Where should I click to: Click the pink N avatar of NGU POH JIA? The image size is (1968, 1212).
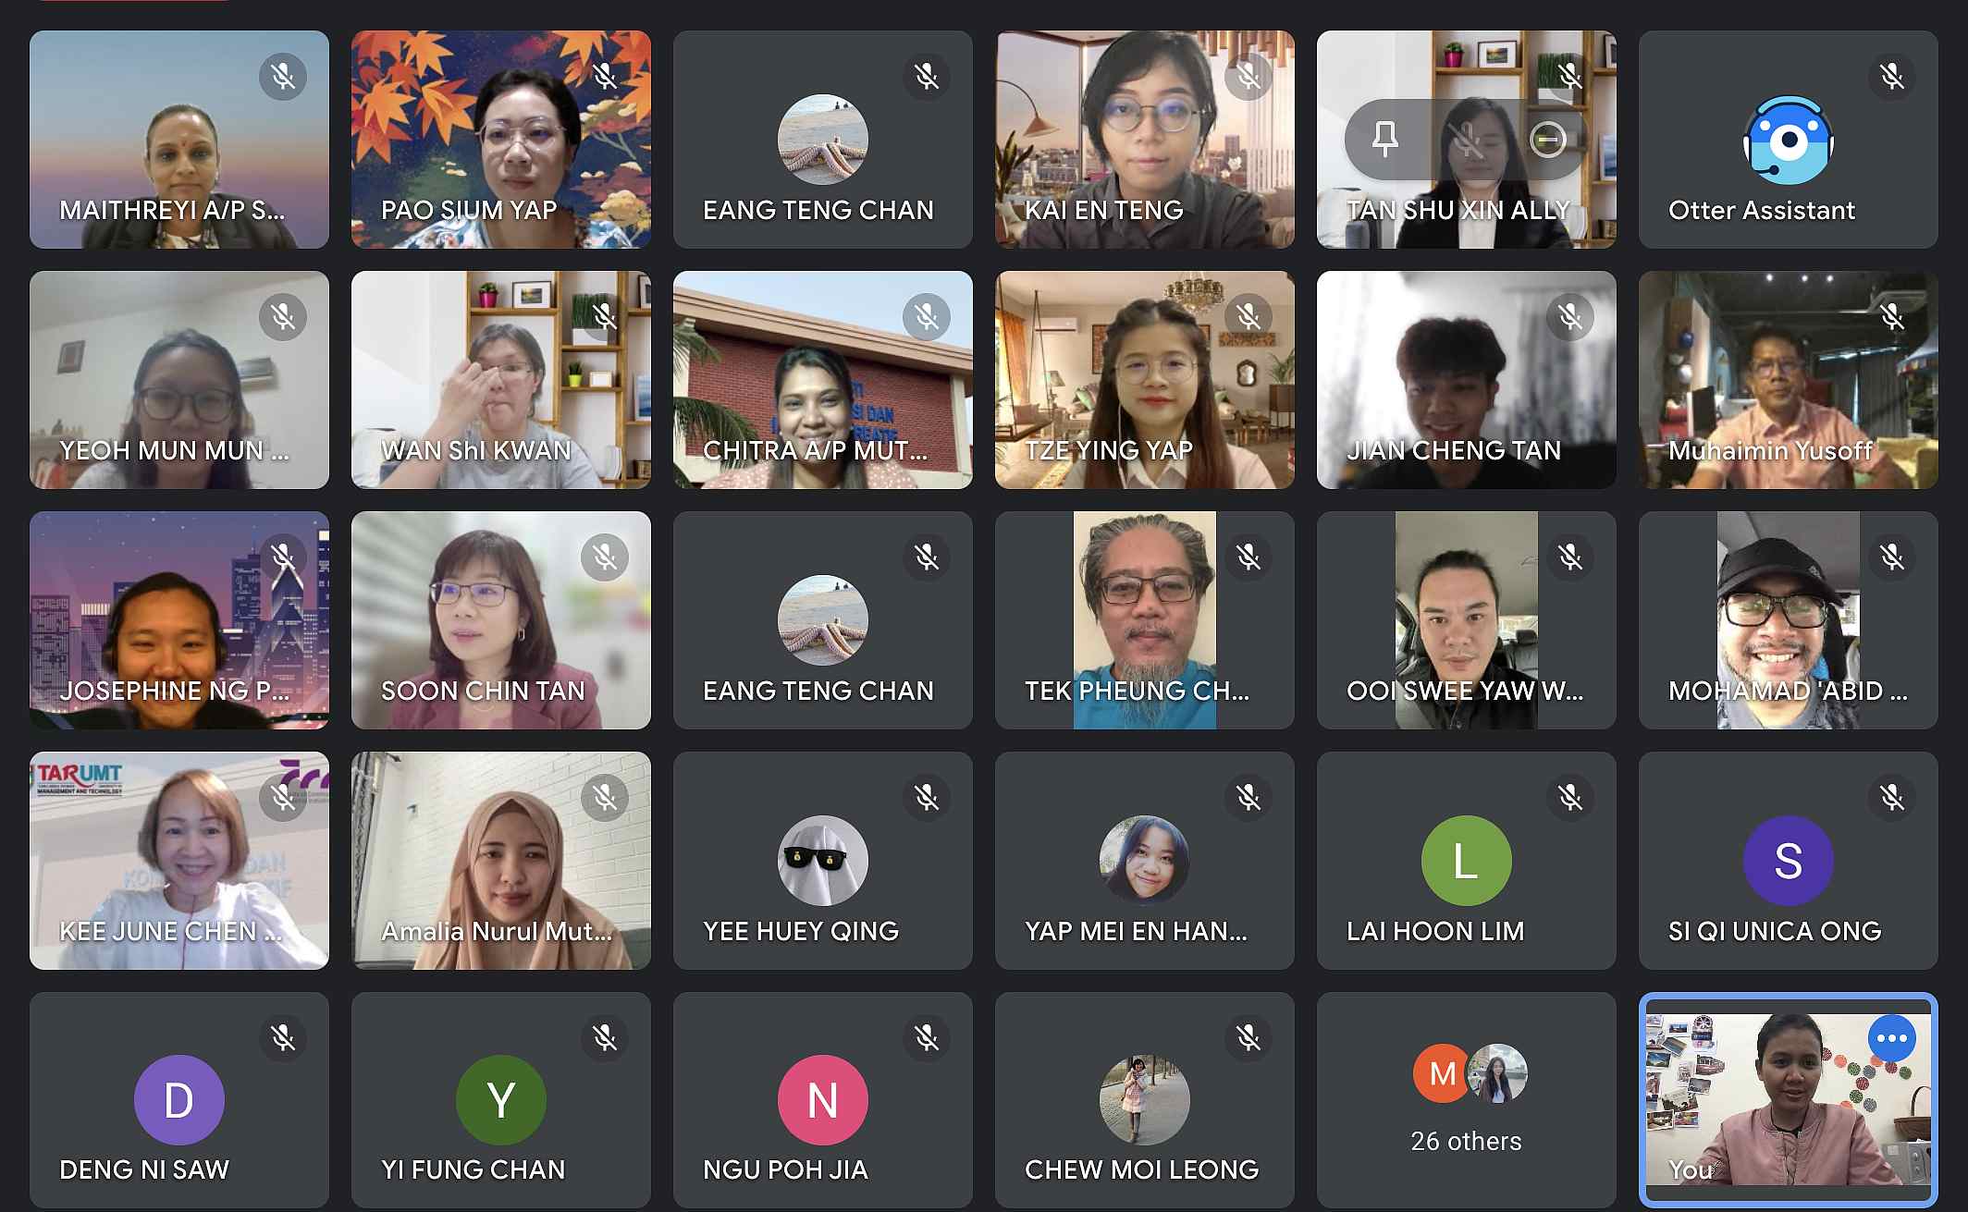[x=822, y=1100]
